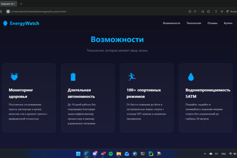Screen dimensions: 237x158
Task: Click the site info globe icon
Action: click(x=8, y=11)
